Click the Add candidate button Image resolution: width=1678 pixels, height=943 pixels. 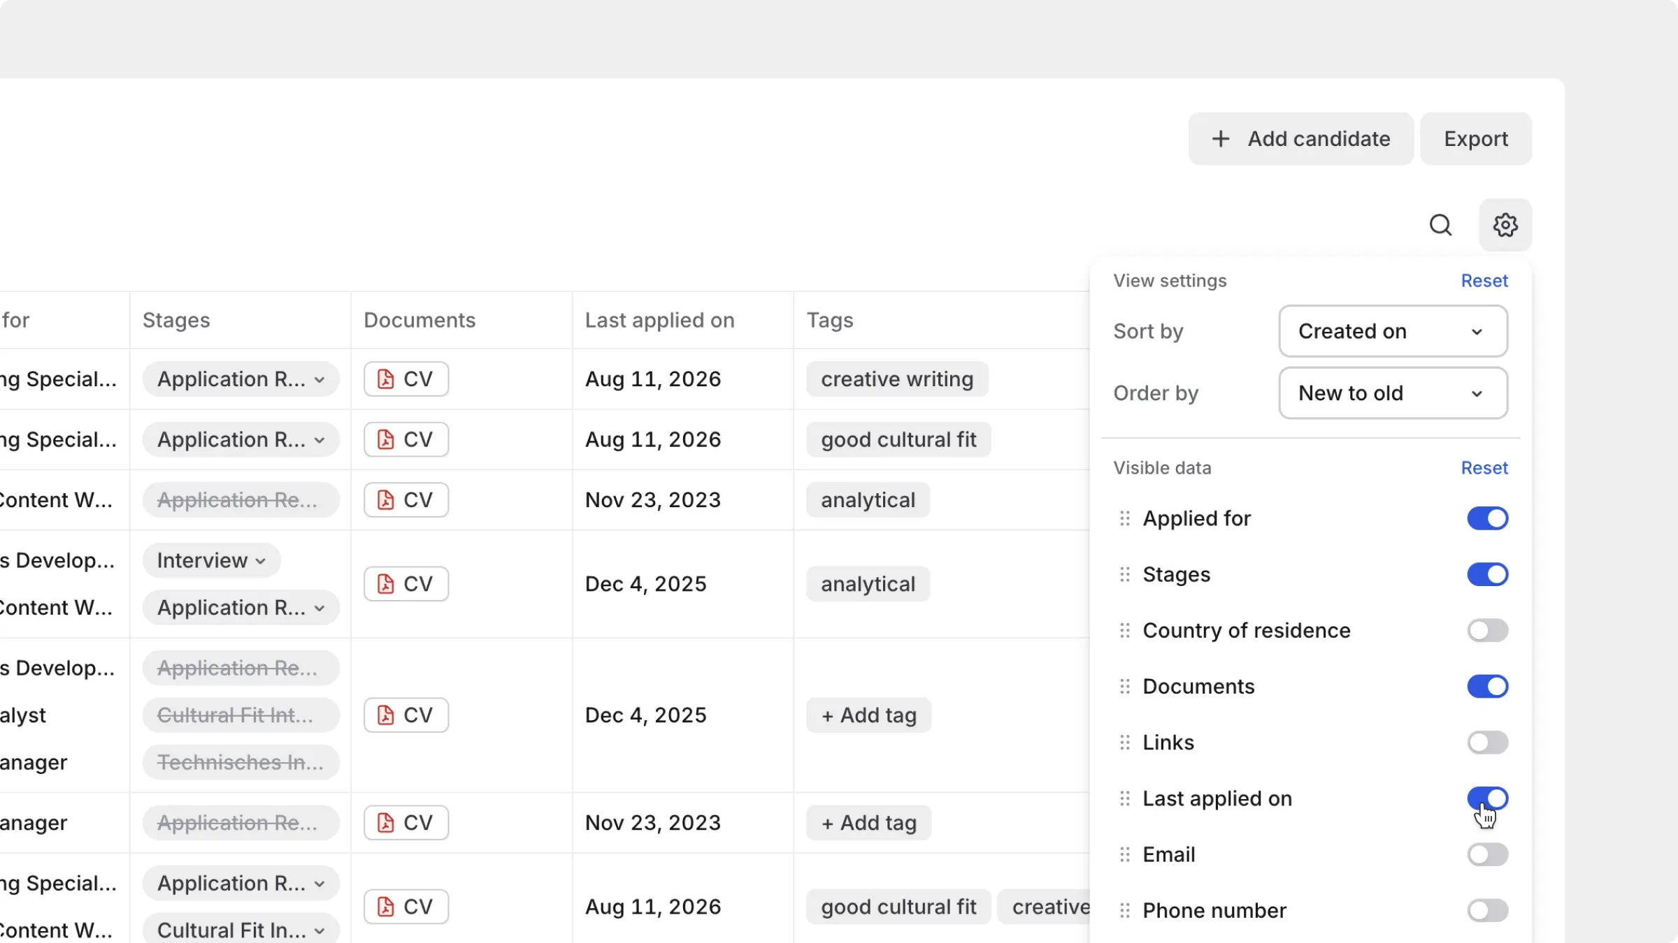coord(1300,138)
